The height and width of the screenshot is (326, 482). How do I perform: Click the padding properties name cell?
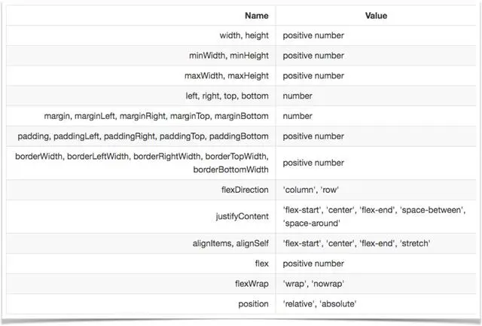coord(143,136)
